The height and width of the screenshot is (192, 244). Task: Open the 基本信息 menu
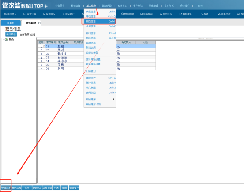click(x=91, y=6)
